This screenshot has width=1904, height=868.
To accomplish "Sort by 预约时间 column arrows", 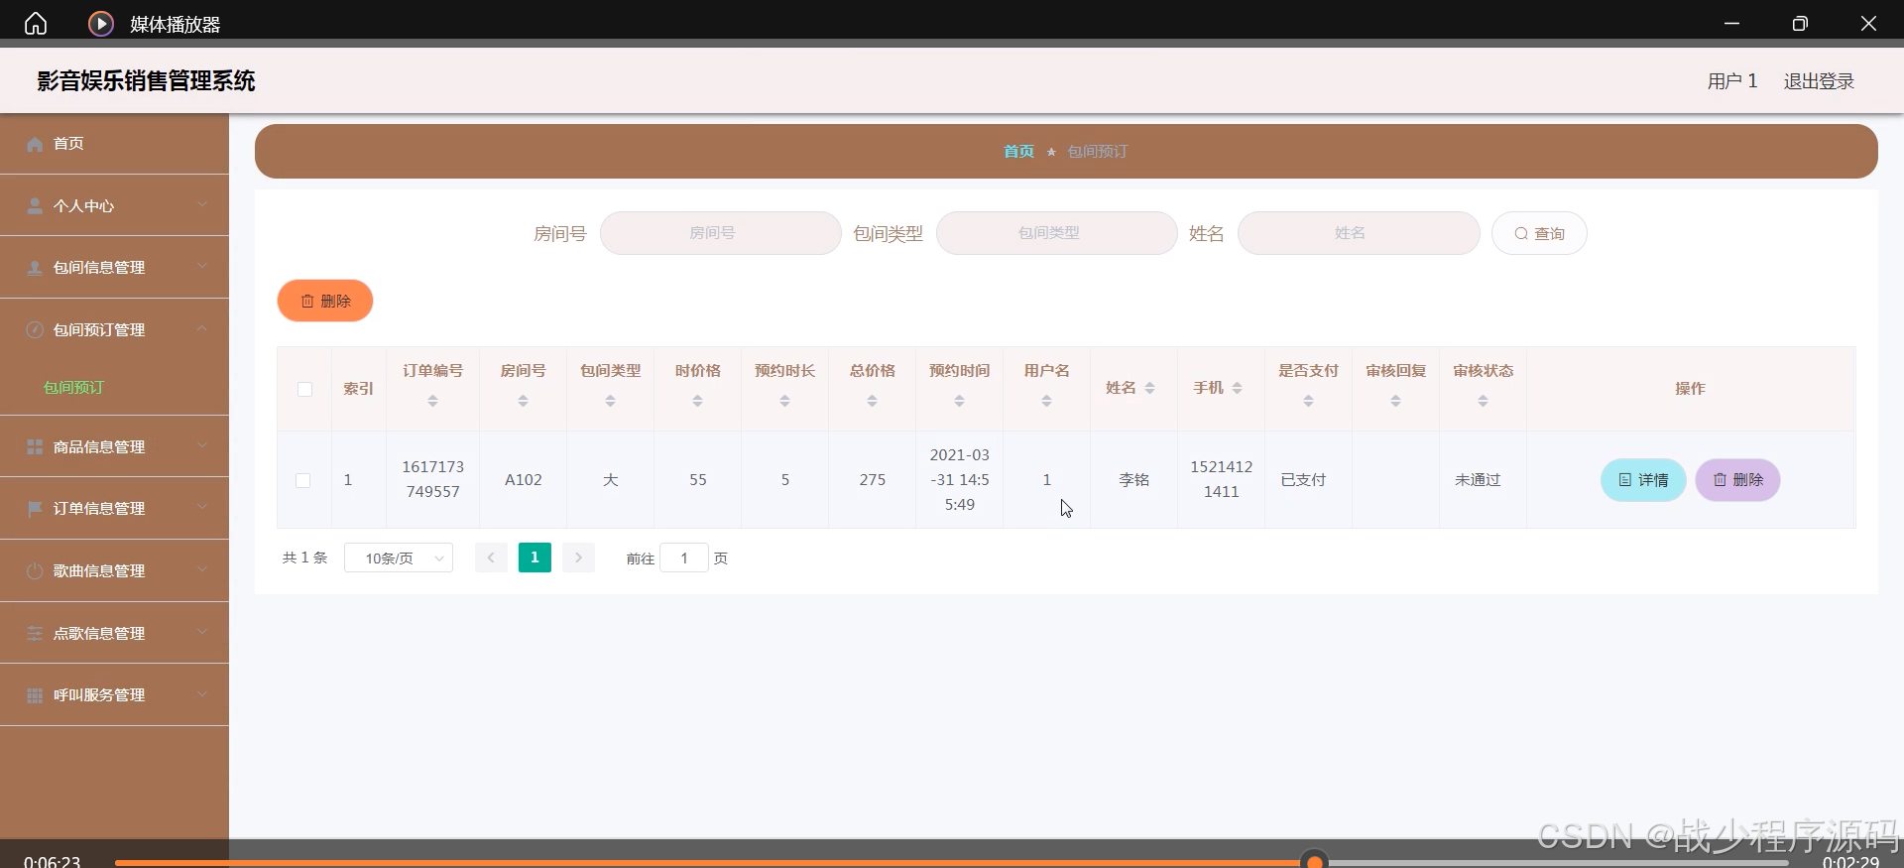I will coord(959,401).
